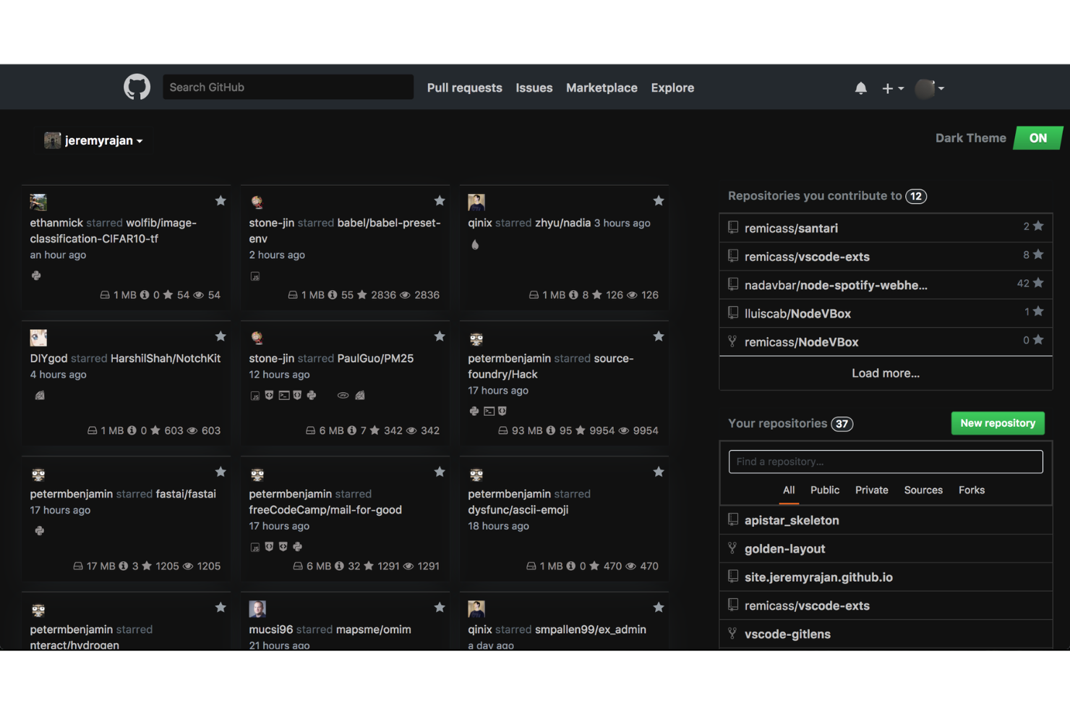The height and width of the screenshot is (714, 1070).
Task: Star the freeCodeCamp/mail-for-good card
Action: coord(440,472)
